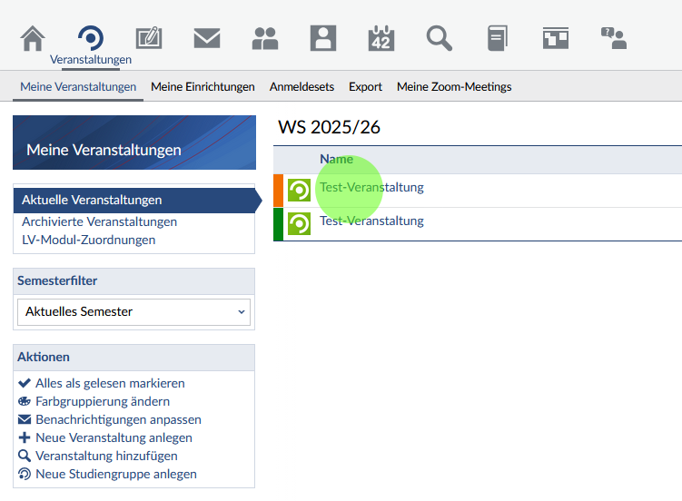The height and width of the screenshot is (501, 682).
Task: Click the second Test-Veranstaltung course icon
Action: pyautogui.click(x=299, y=223)
